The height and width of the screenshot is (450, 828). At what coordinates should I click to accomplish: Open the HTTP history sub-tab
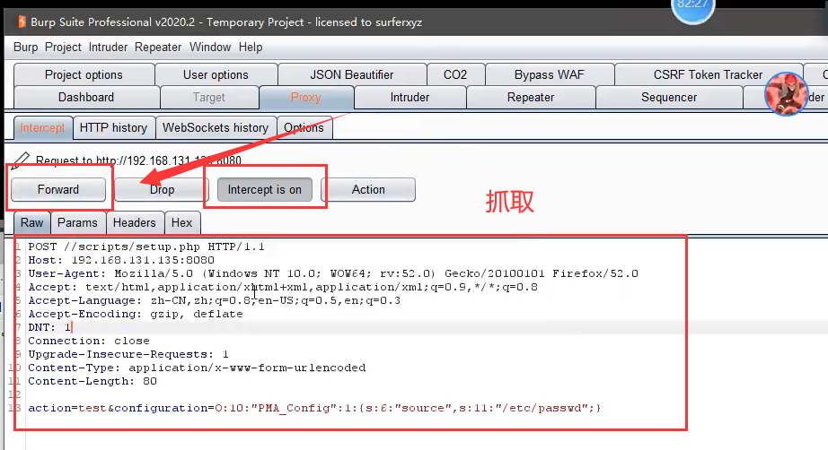pos(113,127)
